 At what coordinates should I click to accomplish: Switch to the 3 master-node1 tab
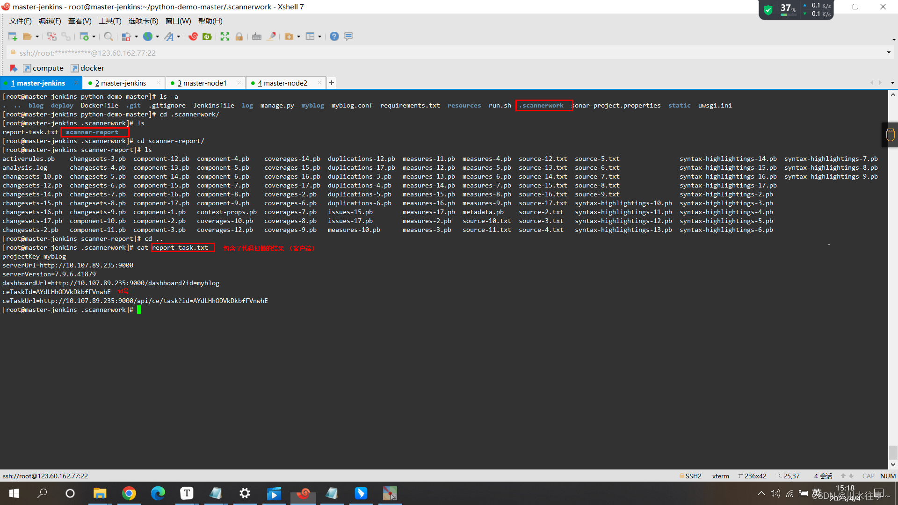click(202, 83)
